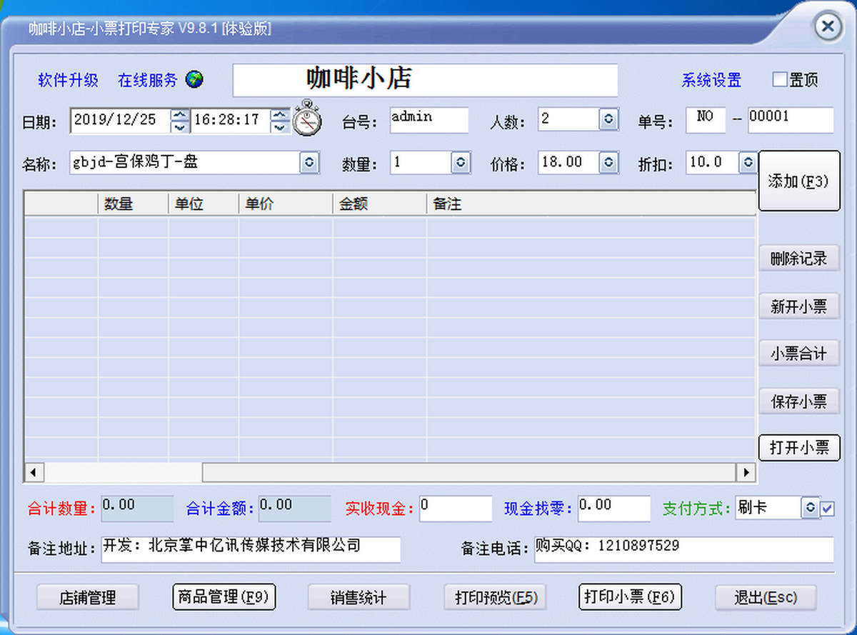Image resolution: width=857 pixels, height=635 pixels.
Task: Open the 折扣 discount dropdown
Action: pos(748,162)
